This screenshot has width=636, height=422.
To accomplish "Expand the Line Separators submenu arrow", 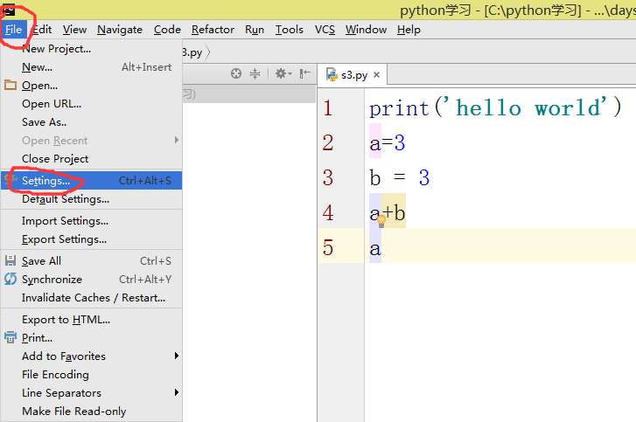I will pyautogui.click(x=177, y=392).
